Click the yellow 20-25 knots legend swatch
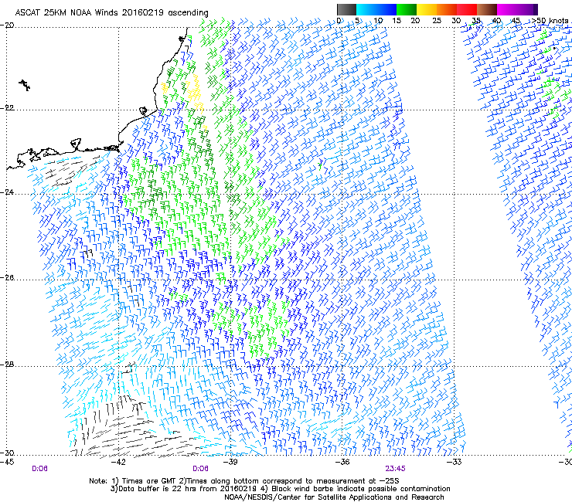 (427, 9)
